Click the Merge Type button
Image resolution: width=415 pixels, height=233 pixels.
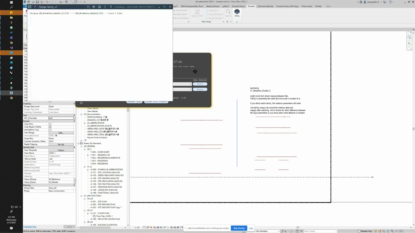134,102
